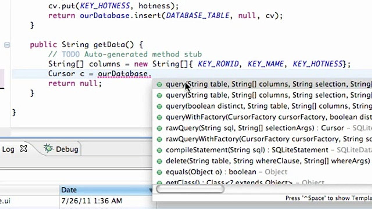Screen dimensions: 372x209
Task: Close the Log tab via X icon
Action: tap(24, 149)
